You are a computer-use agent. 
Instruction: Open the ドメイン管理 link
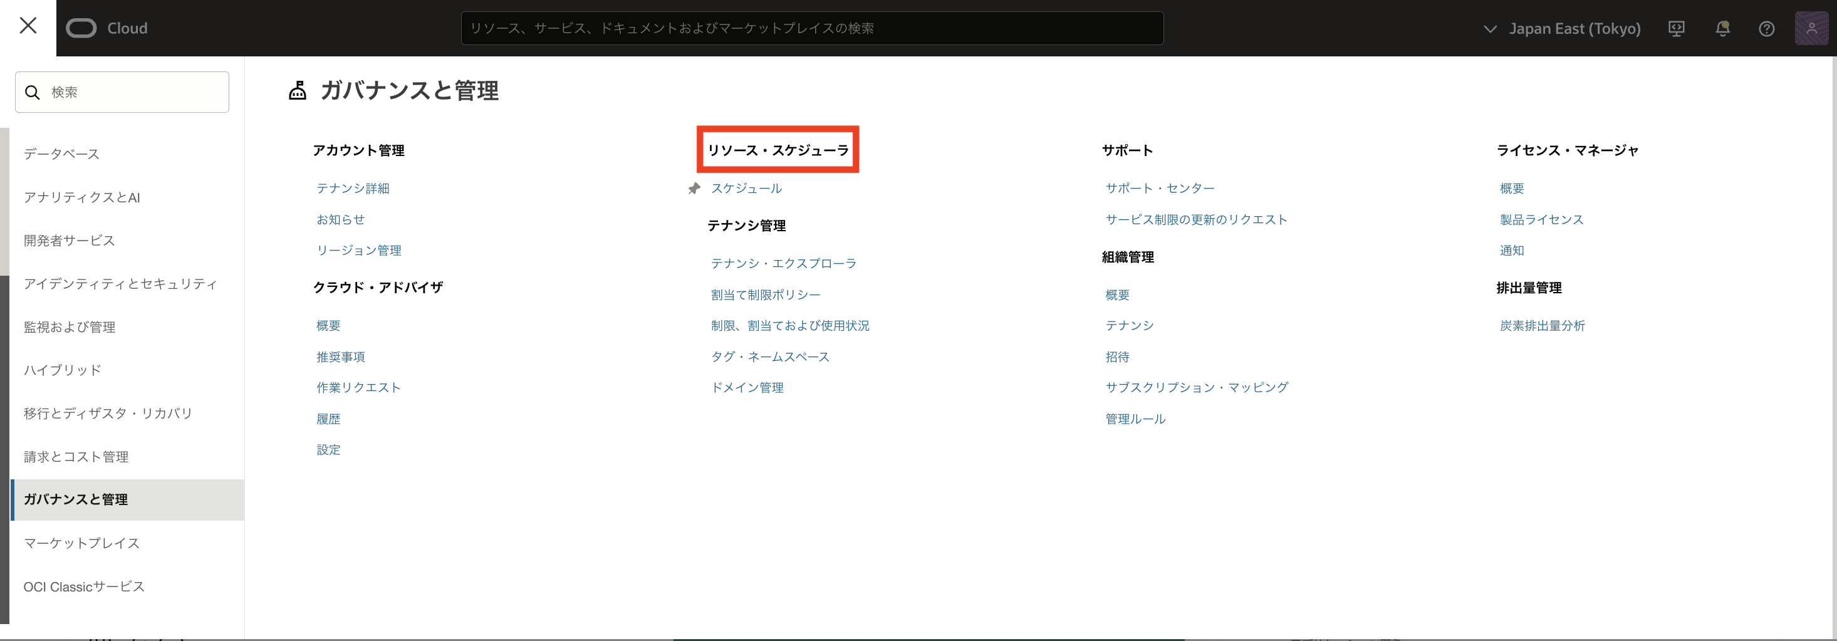(747, 387)
